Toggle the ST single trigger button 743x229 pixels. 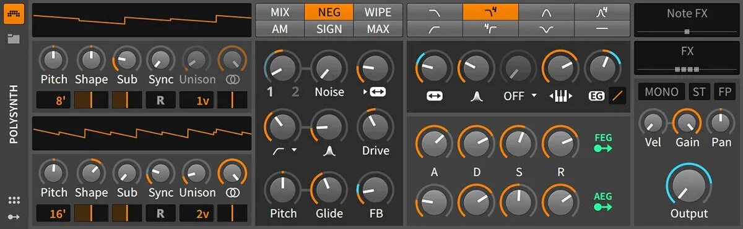click(700, 92)
